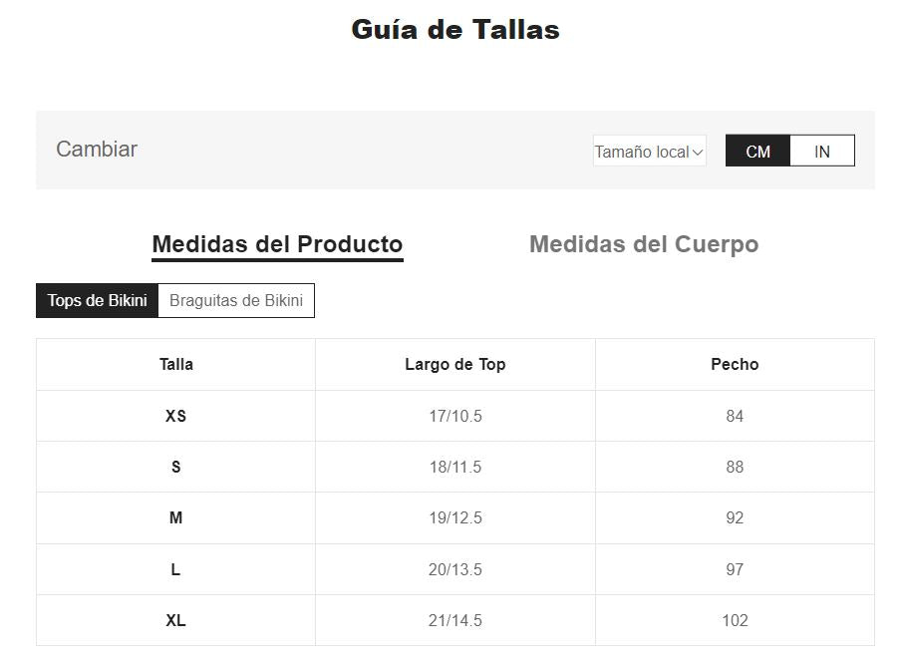Click the Pecho column header
The height and width of the screenshot is (668, 903).
click(735, 364)
